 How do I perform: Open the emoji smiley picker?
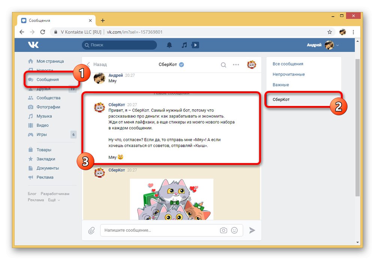[234, 230]
